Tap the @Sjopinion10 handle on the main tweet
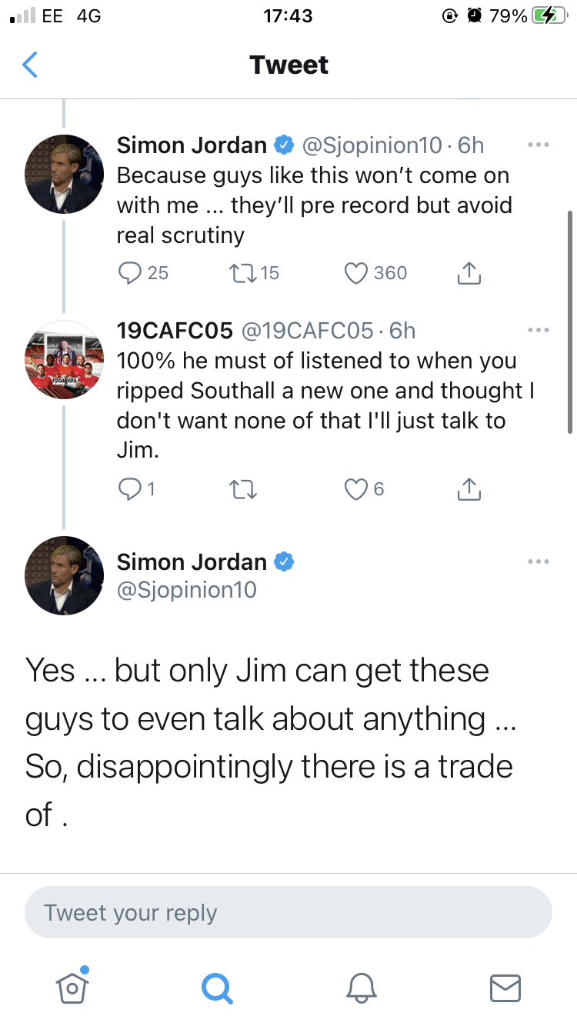 click(186, 590)
